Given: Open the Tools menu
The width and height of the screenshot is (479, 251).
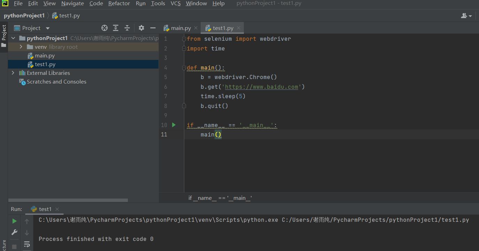Looking at the screenshot, I should click(158, 3).
